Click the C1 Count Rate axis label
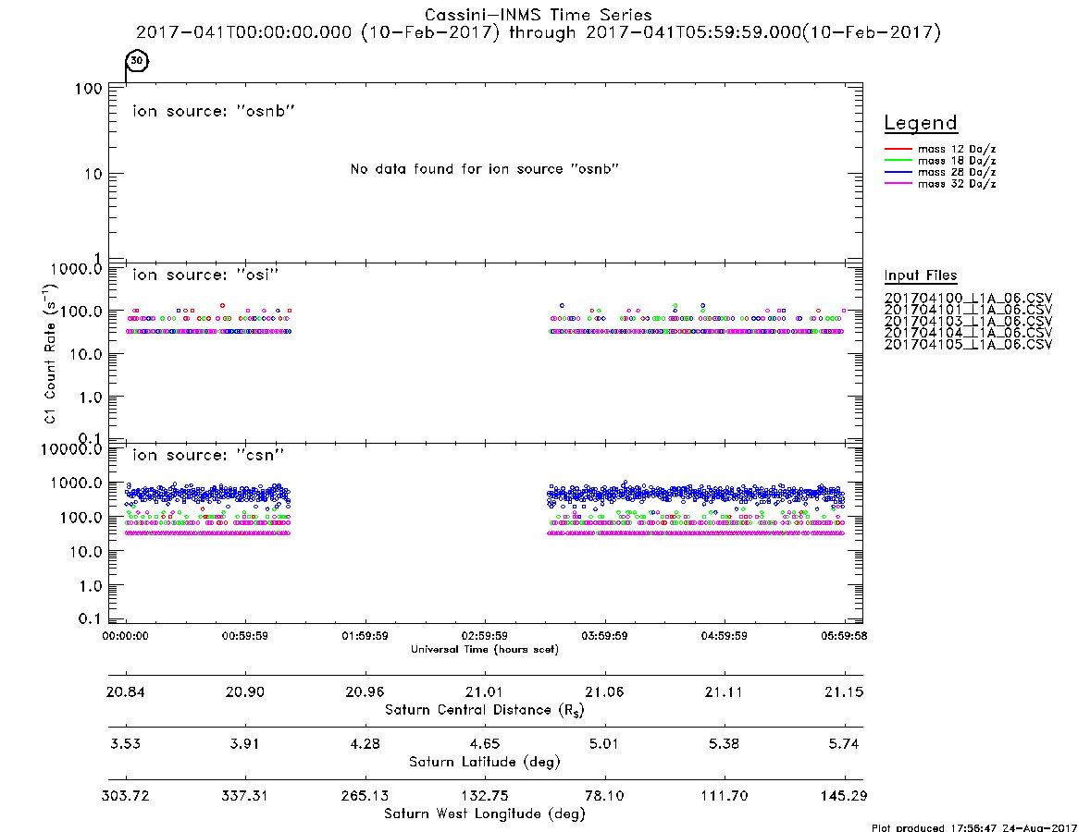Image resolution: width=1078 pixels, height=832 pixels. click(x=50, y=353)
